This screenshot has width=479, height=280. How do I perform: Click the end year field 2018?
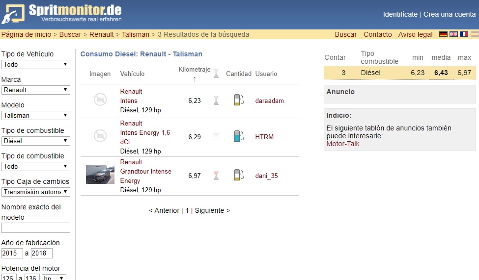click(x=42, y=253)
